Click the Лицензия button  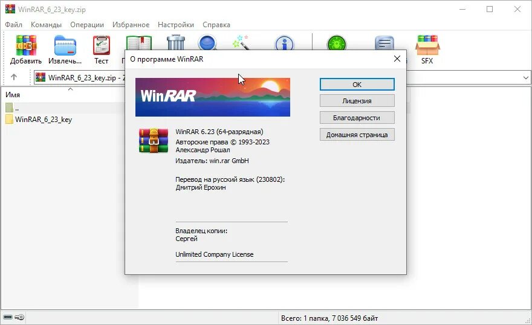(x=357, y=101)
